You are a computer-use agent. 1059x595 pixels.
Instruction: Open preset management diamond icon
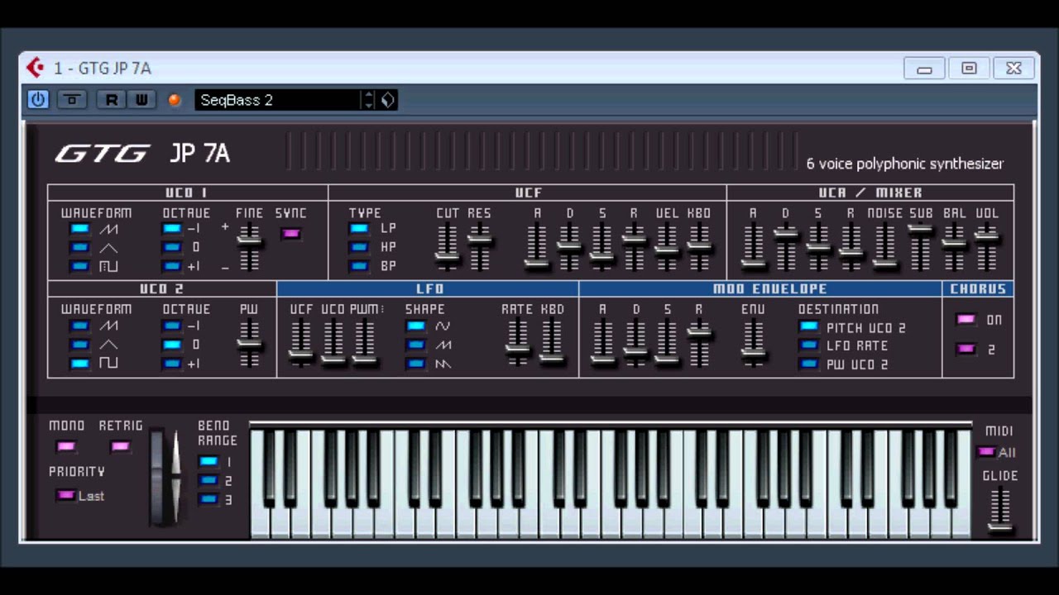pyautogui.click(x=388, y=100)
